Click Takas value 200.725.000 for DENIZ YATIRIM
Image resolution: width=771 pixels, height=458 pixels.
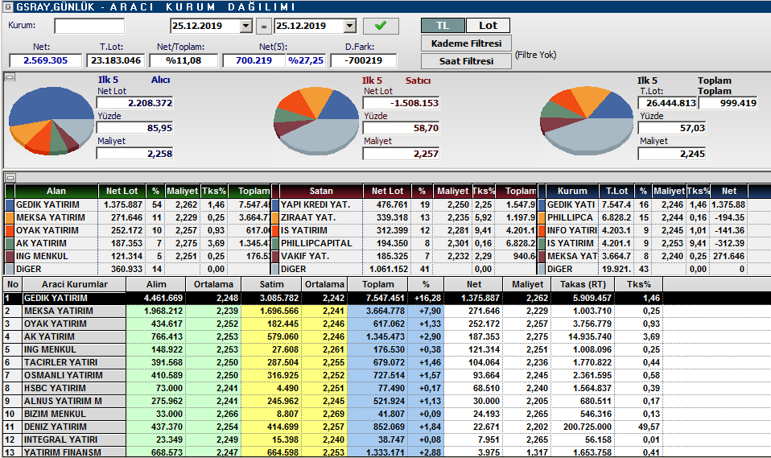click(x=587, y=427)
